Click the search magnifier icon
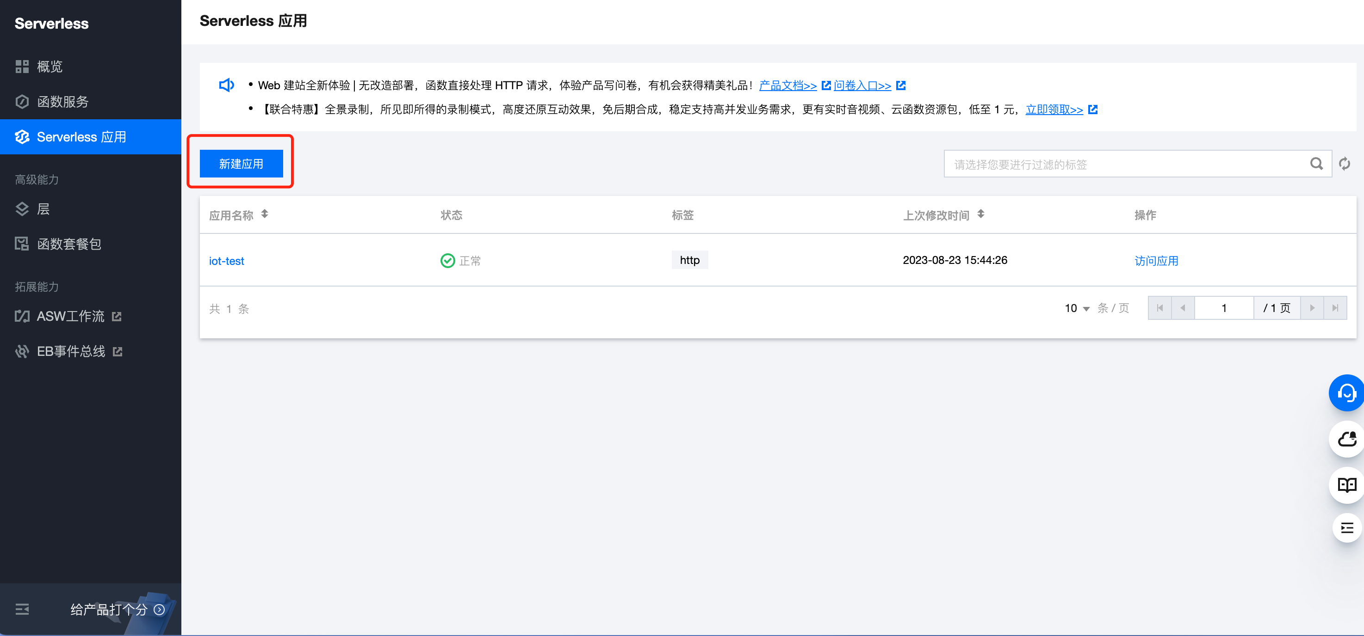1364x636 pixels. [1316, 164]
